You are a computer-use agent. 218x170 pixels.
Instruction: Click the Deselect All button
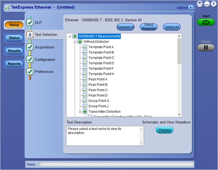click(x=125, y=27)
